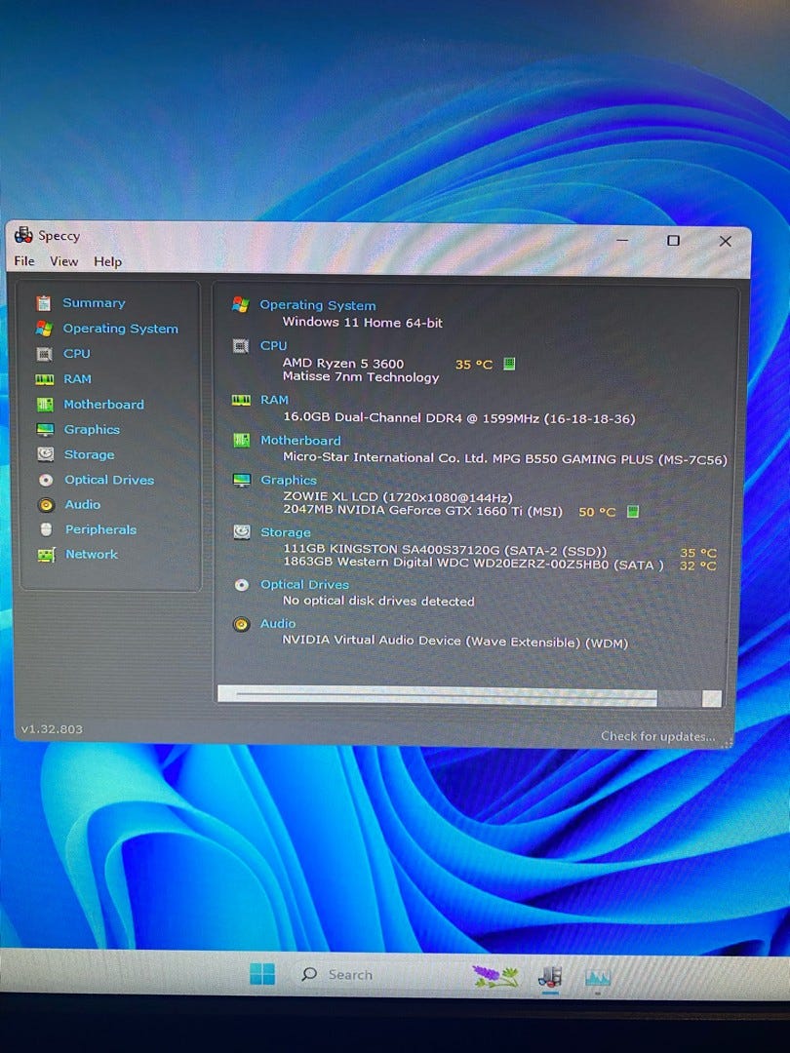Open the Windows Start button

[x=262, y=974]
